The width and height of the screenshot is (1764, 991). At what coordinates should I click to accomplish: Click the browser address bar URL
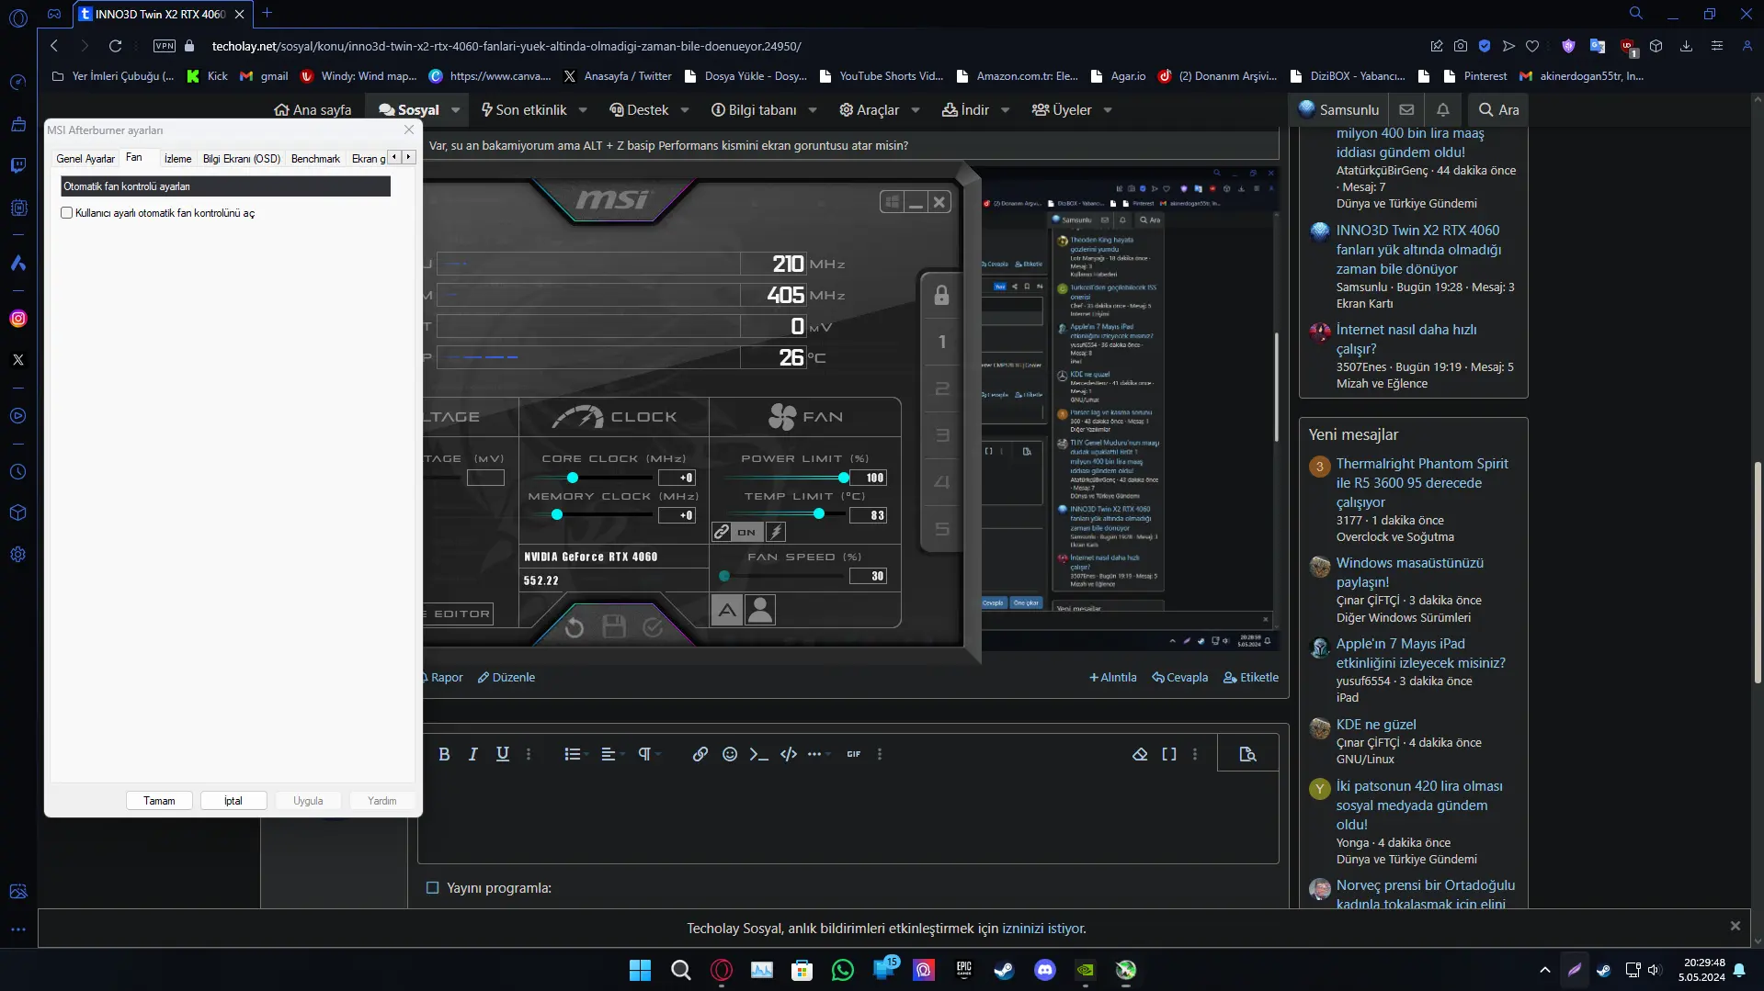(x=506, y=46)
